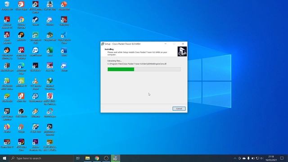288x162 pixels.
Task: Select the Apex Legends desktop shortcut
Action: 7,38
